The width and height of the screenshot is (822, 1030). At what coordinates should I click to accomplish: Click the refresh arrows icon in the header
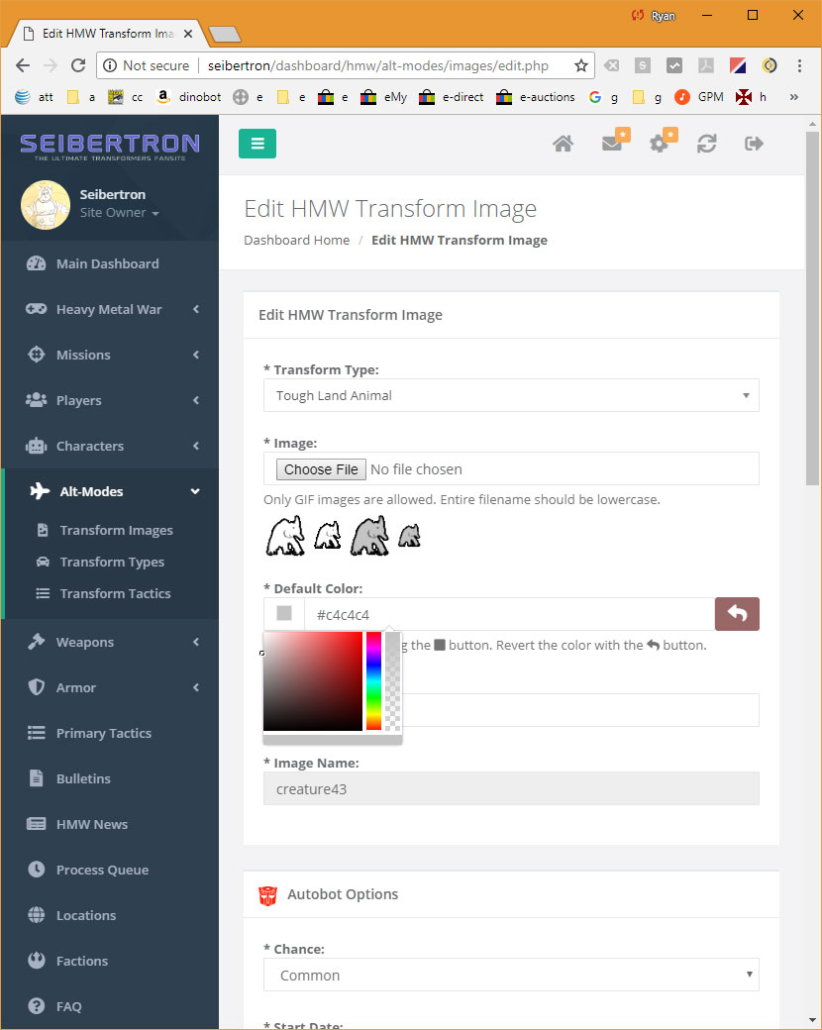(706, 144)
